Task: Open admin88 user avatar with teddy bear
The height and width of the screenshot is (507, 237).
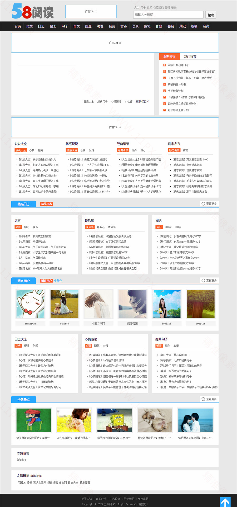Action: pyautogui.click(x=65, y=304)
